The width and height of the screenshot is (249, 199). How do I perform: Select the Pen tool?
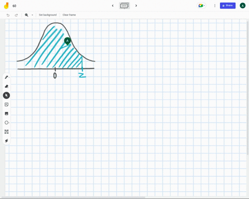(x=7, y=77)
